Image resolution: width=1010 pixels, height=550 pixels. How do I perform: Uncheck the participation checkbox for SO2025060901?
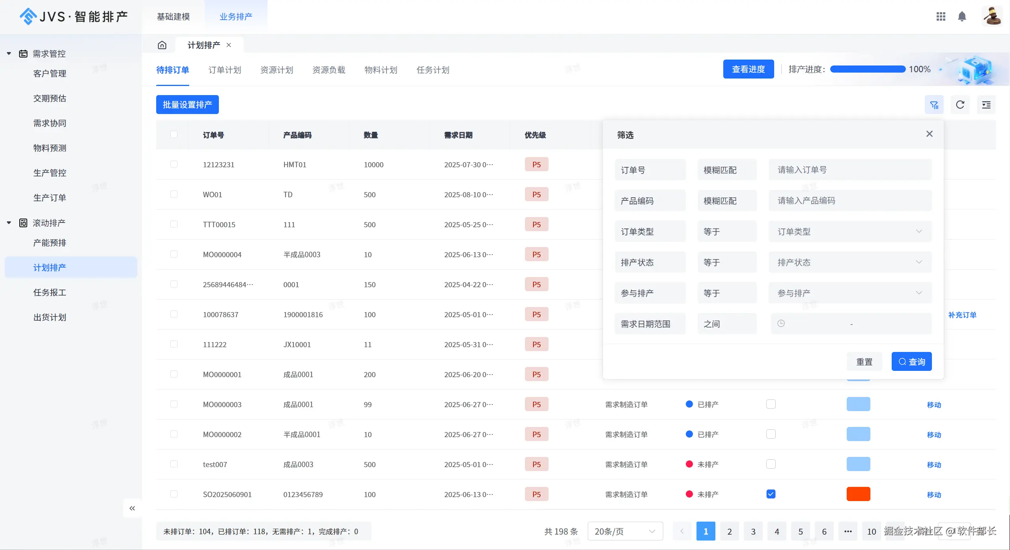[x=771, y=494]
